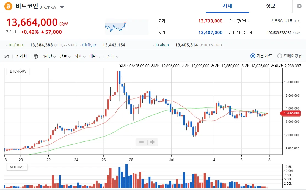Image resolution: width=306 pixels, height=190 pixels.
Task: Select the 시세 tab
Action: [227, 6]
